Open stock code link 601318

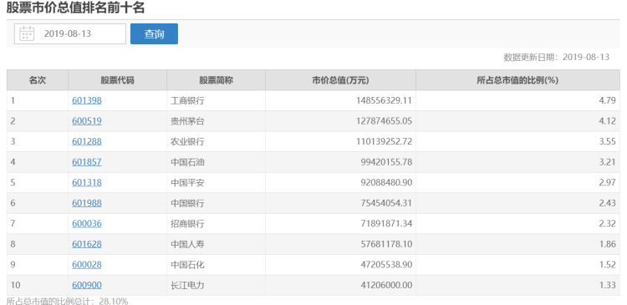87,182
